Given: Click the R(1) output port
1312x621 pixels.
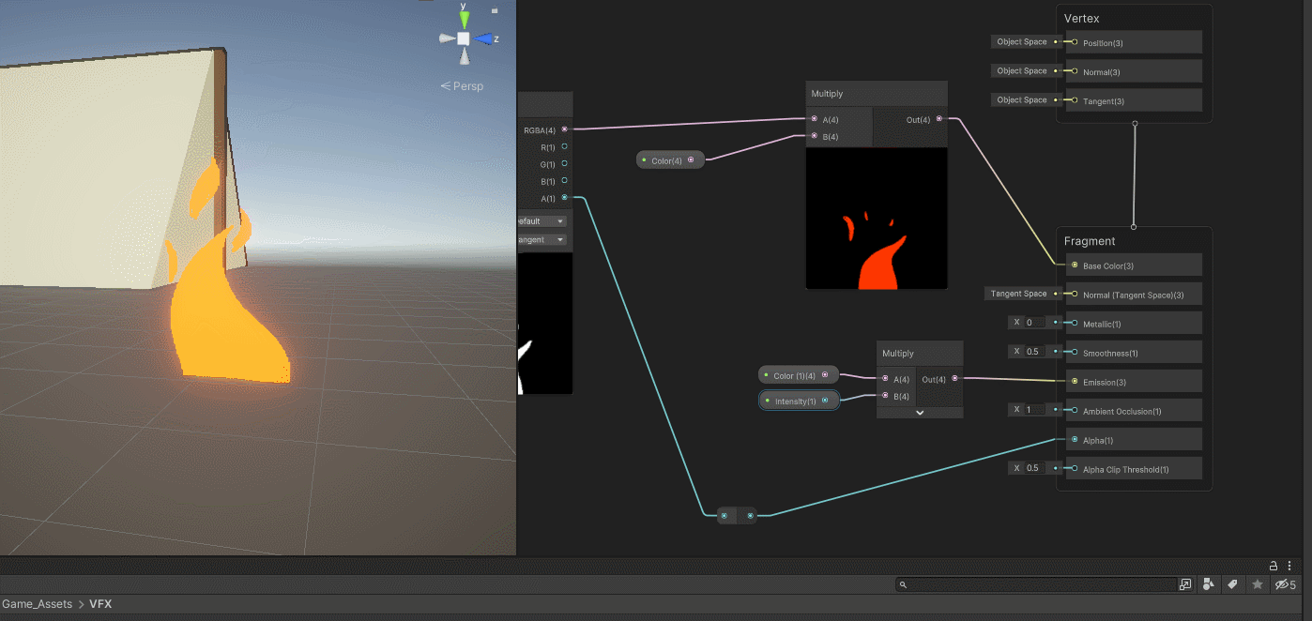Looking at the screenshot, I should (x=564, y=146).
